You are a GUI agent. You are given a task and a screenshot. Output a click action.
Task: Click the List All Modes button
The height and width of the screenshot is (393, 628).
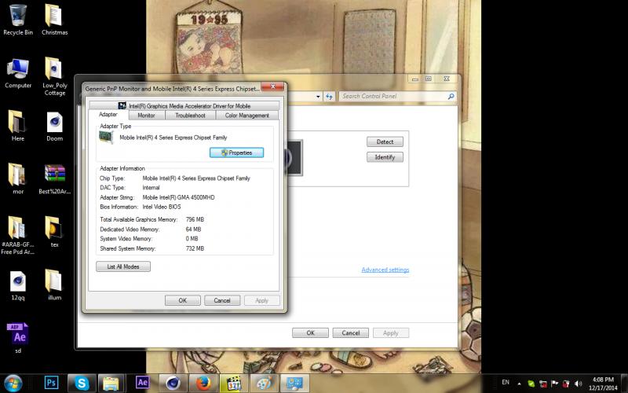(123, 266)
